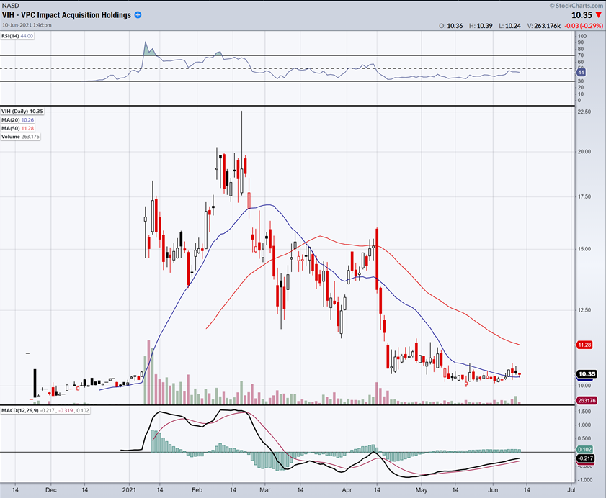Select the MA(50) overlay legend label

17,128
